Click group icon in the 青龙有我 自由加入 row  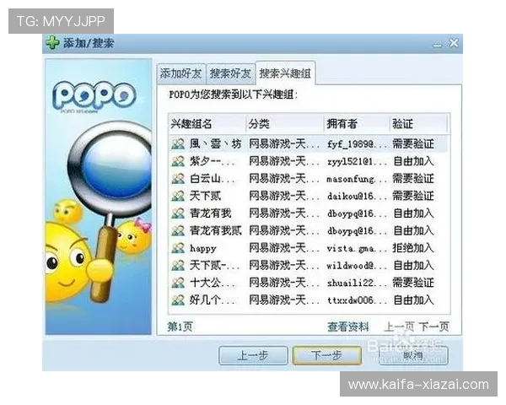(x=178, y=213)
